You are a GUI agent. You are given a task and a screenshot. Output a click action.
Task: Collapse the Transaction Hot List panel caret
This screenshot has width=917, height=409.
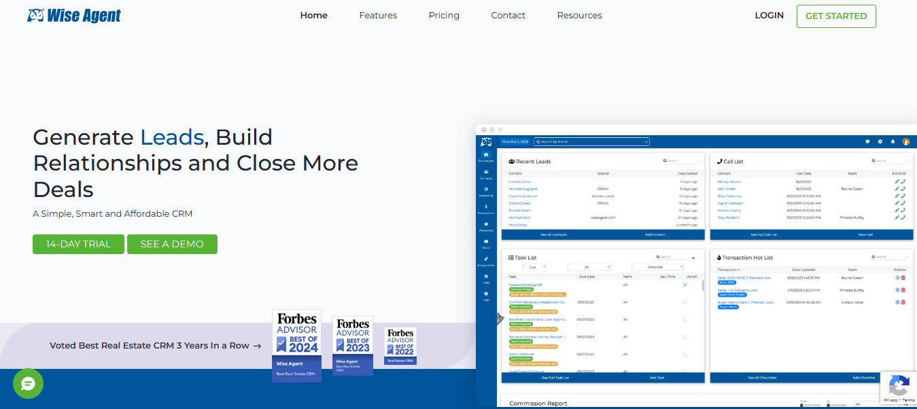point(908,257)
